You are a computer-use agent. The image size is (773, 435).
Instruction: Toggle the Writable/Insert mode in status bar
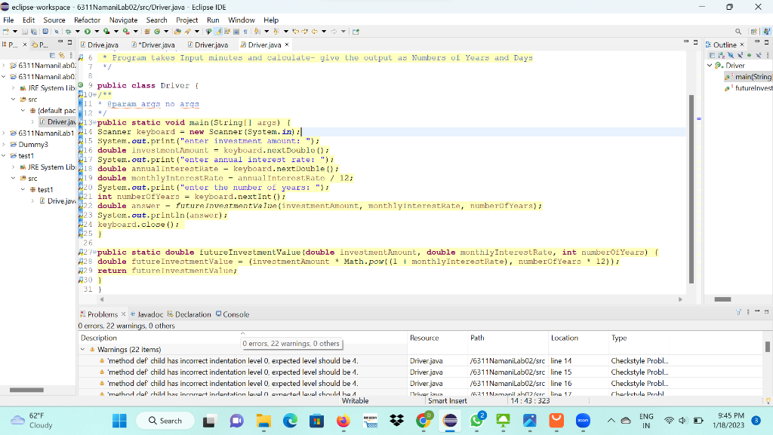(355, 400)
